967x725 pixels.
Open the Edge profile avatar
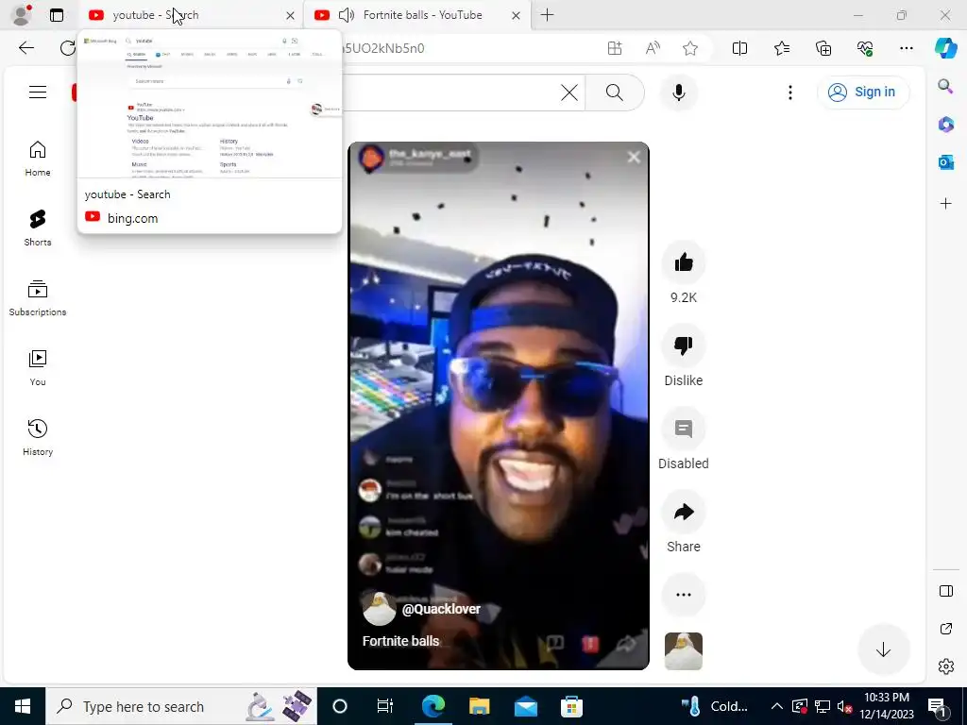click(x=22, y=15)
